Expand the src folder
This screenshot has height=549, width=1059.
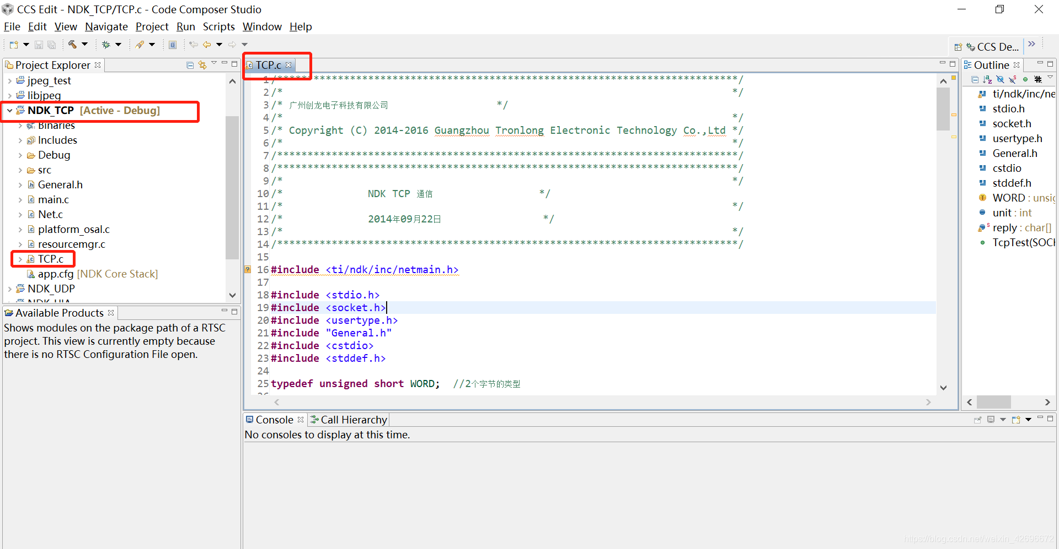coord(20,170)
